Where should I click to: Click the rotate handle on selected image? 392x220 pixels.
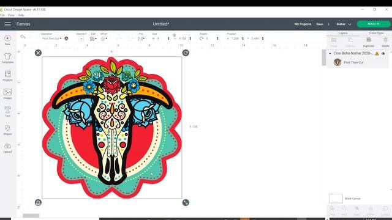coord(186,53)
